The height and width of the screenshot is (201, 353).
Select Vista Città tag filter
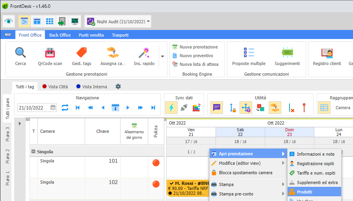click(x=55, y=87)
